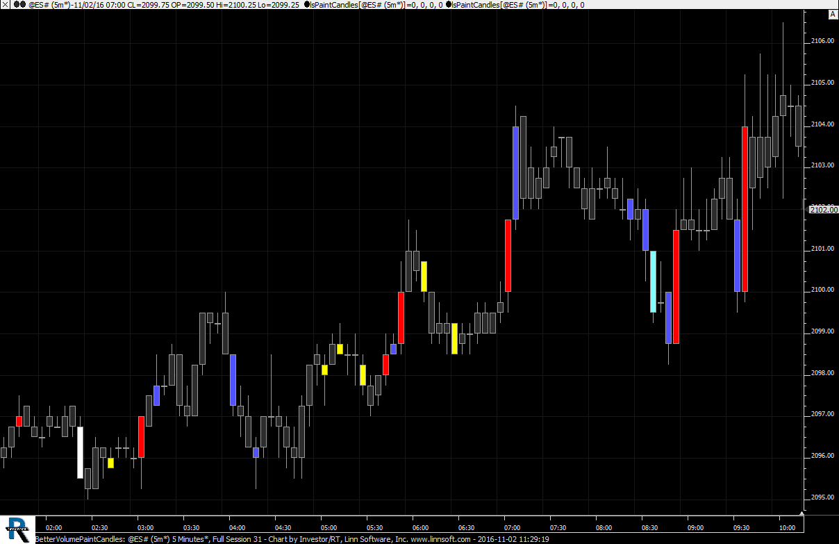Viewport: 839px width, 544px height.
Task: Click the 2106.00 level on price axis
Action: (x=822, y=42)
